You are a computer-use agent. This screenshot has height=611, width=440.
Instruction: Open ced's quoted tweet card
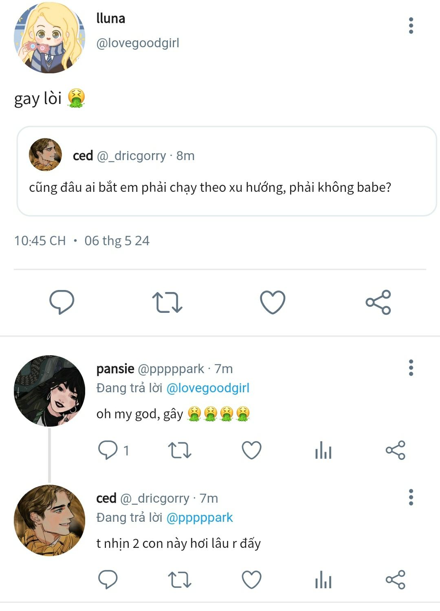[227, 171]
